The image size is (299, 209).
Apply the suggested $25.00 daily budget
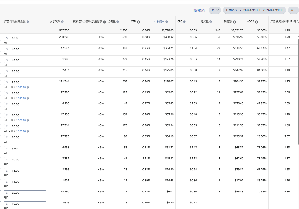[x=22, y=131]
